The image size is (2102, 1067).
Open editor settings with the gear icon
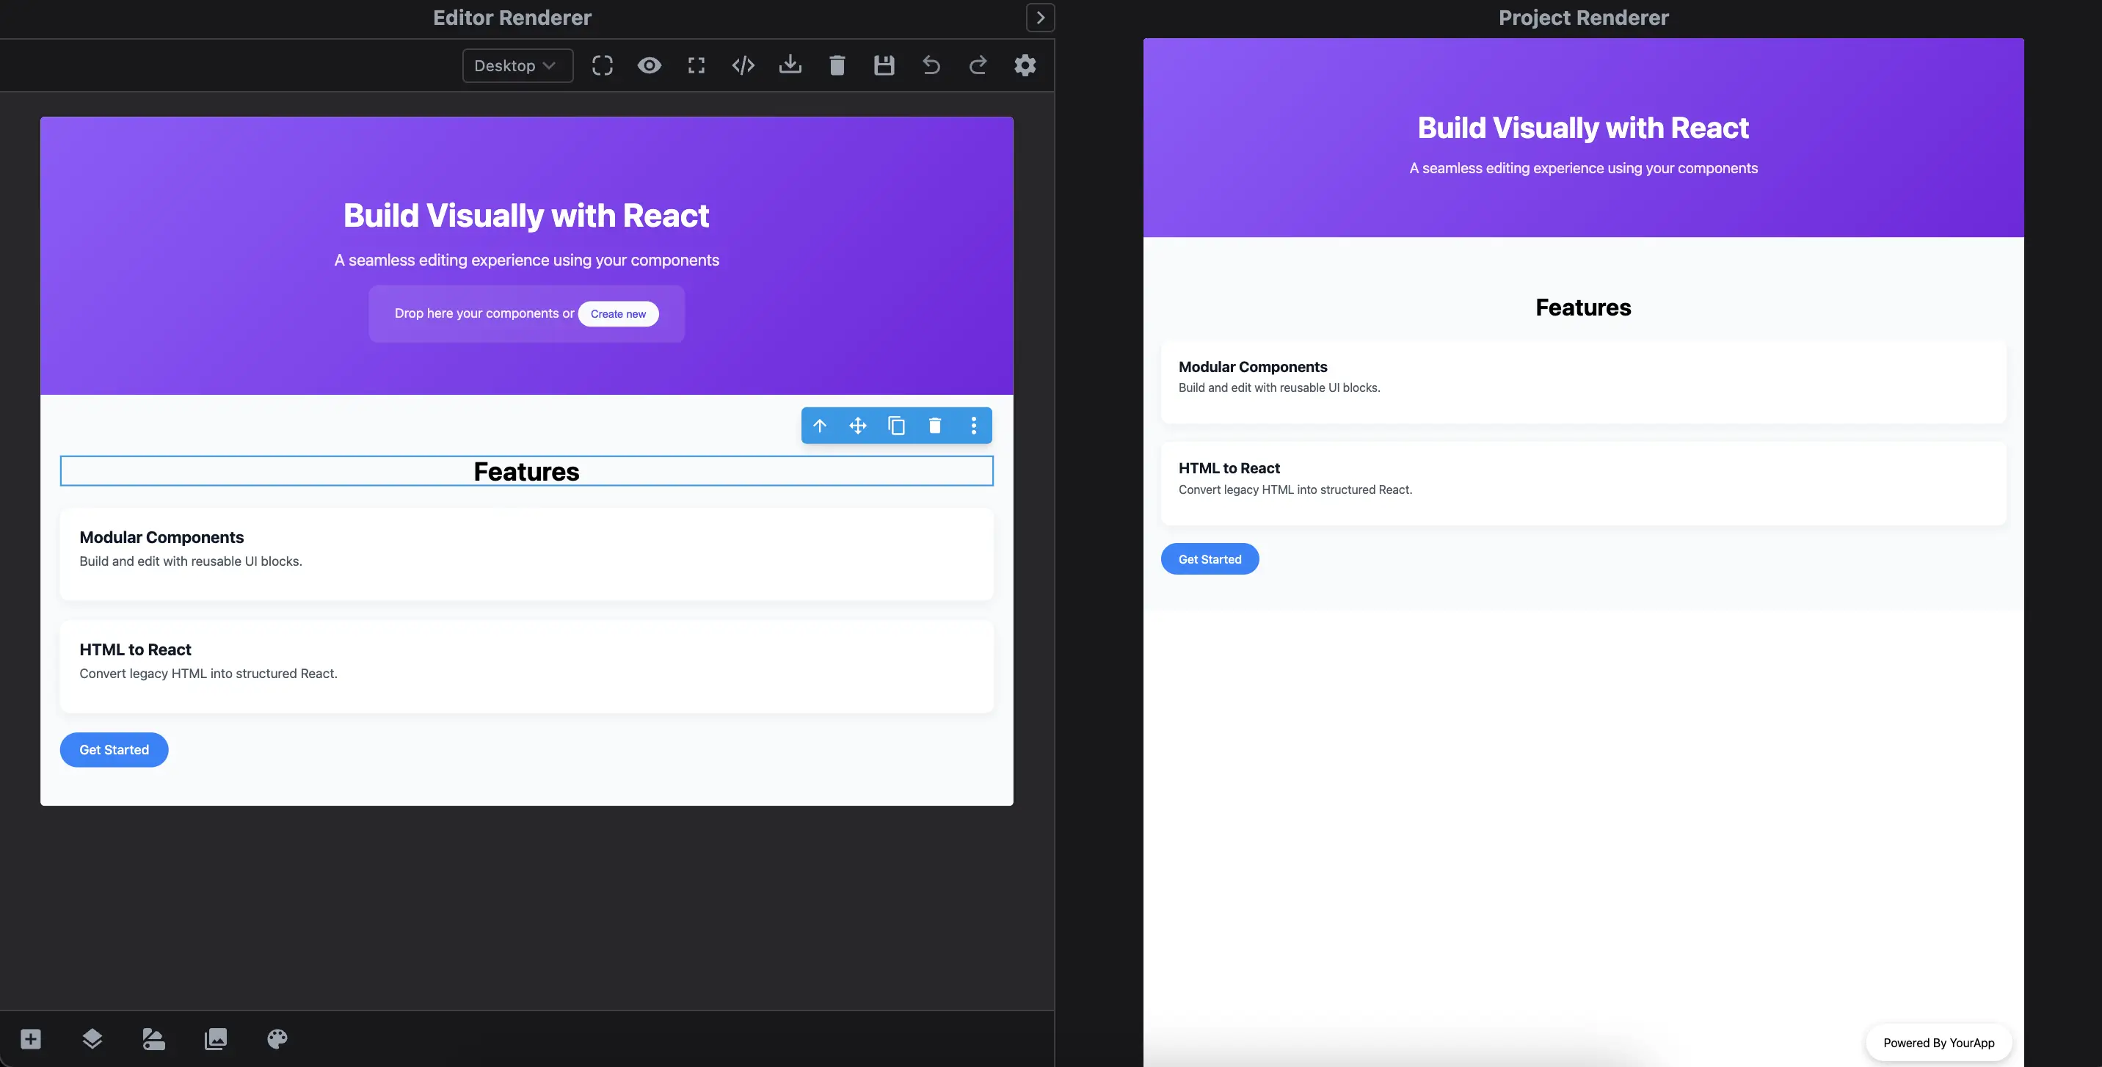tap(1025, 65)
